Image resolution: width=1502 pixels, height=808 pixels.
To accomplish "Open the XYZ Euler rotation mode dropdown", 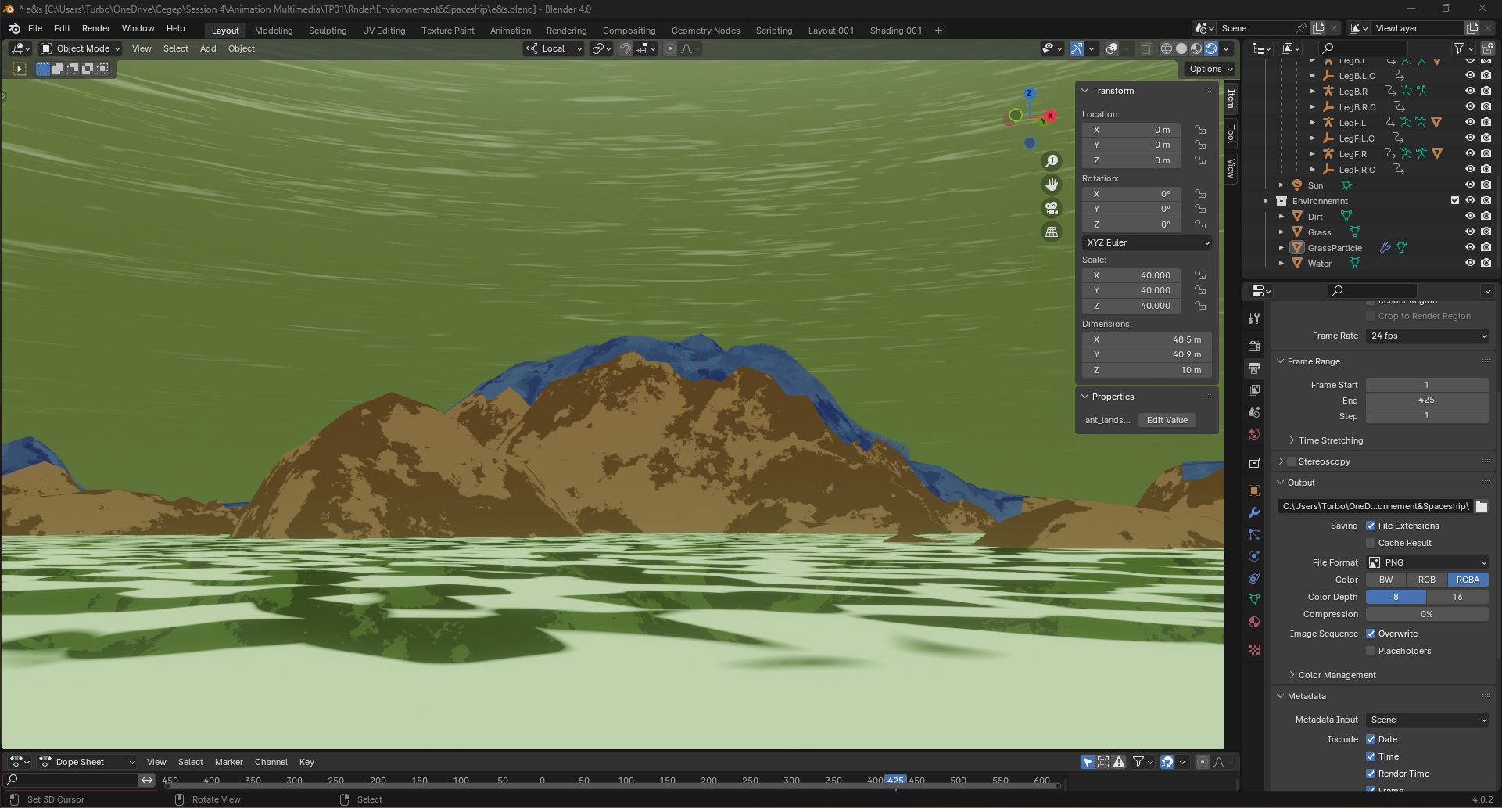I will tap(1147, 242).
